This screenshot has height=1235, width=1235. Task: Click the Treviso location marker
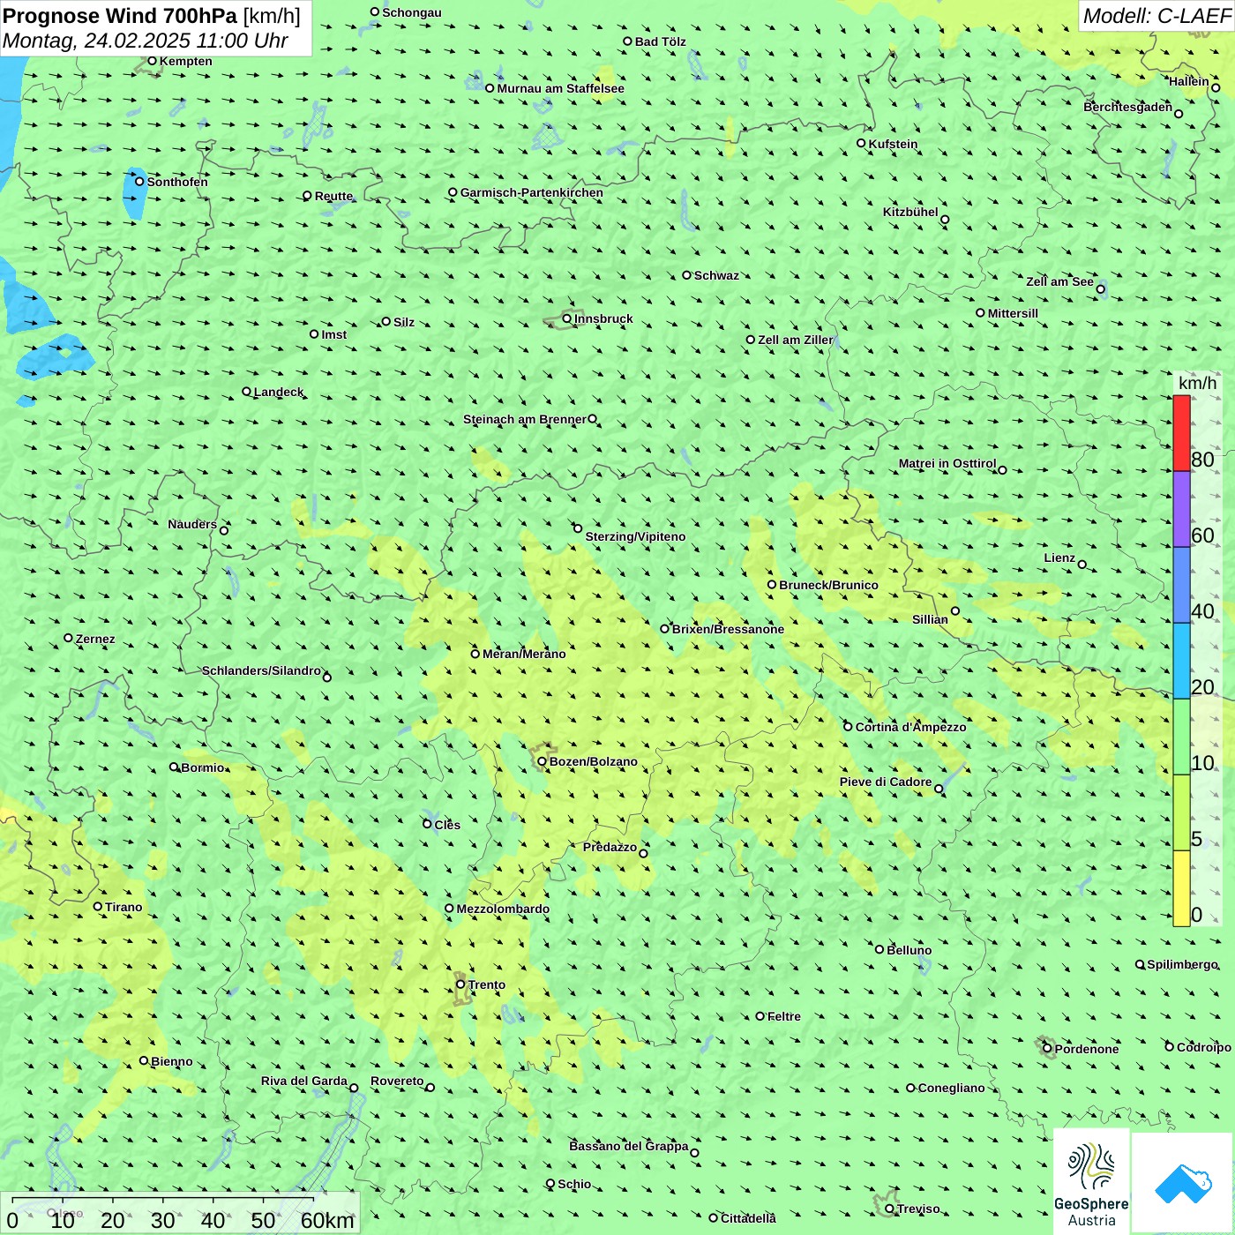[x=890, y=1209]
